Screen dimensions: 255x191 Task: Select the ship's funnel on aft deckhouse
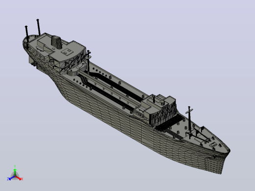(x=56, y=42)
